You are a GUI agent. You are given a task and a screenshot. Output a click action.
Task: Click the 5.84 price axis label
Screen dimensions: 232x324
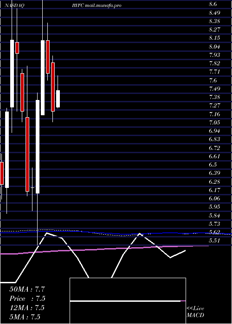point(214,215)
